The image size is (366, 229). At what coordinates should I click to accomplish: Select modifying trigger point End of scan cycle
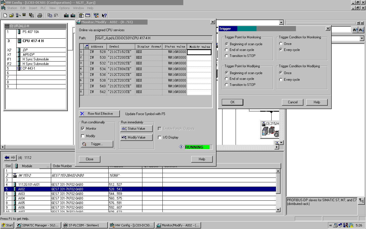coord(227,79)
